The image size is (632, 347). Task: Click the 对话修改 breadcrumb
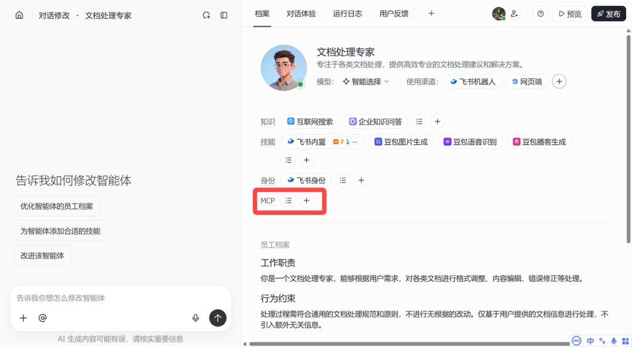point(54,15)
